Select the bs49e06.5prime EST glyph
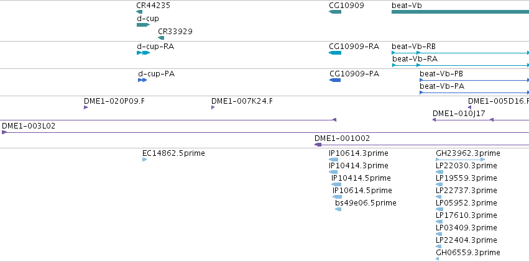 pos(338,209)
